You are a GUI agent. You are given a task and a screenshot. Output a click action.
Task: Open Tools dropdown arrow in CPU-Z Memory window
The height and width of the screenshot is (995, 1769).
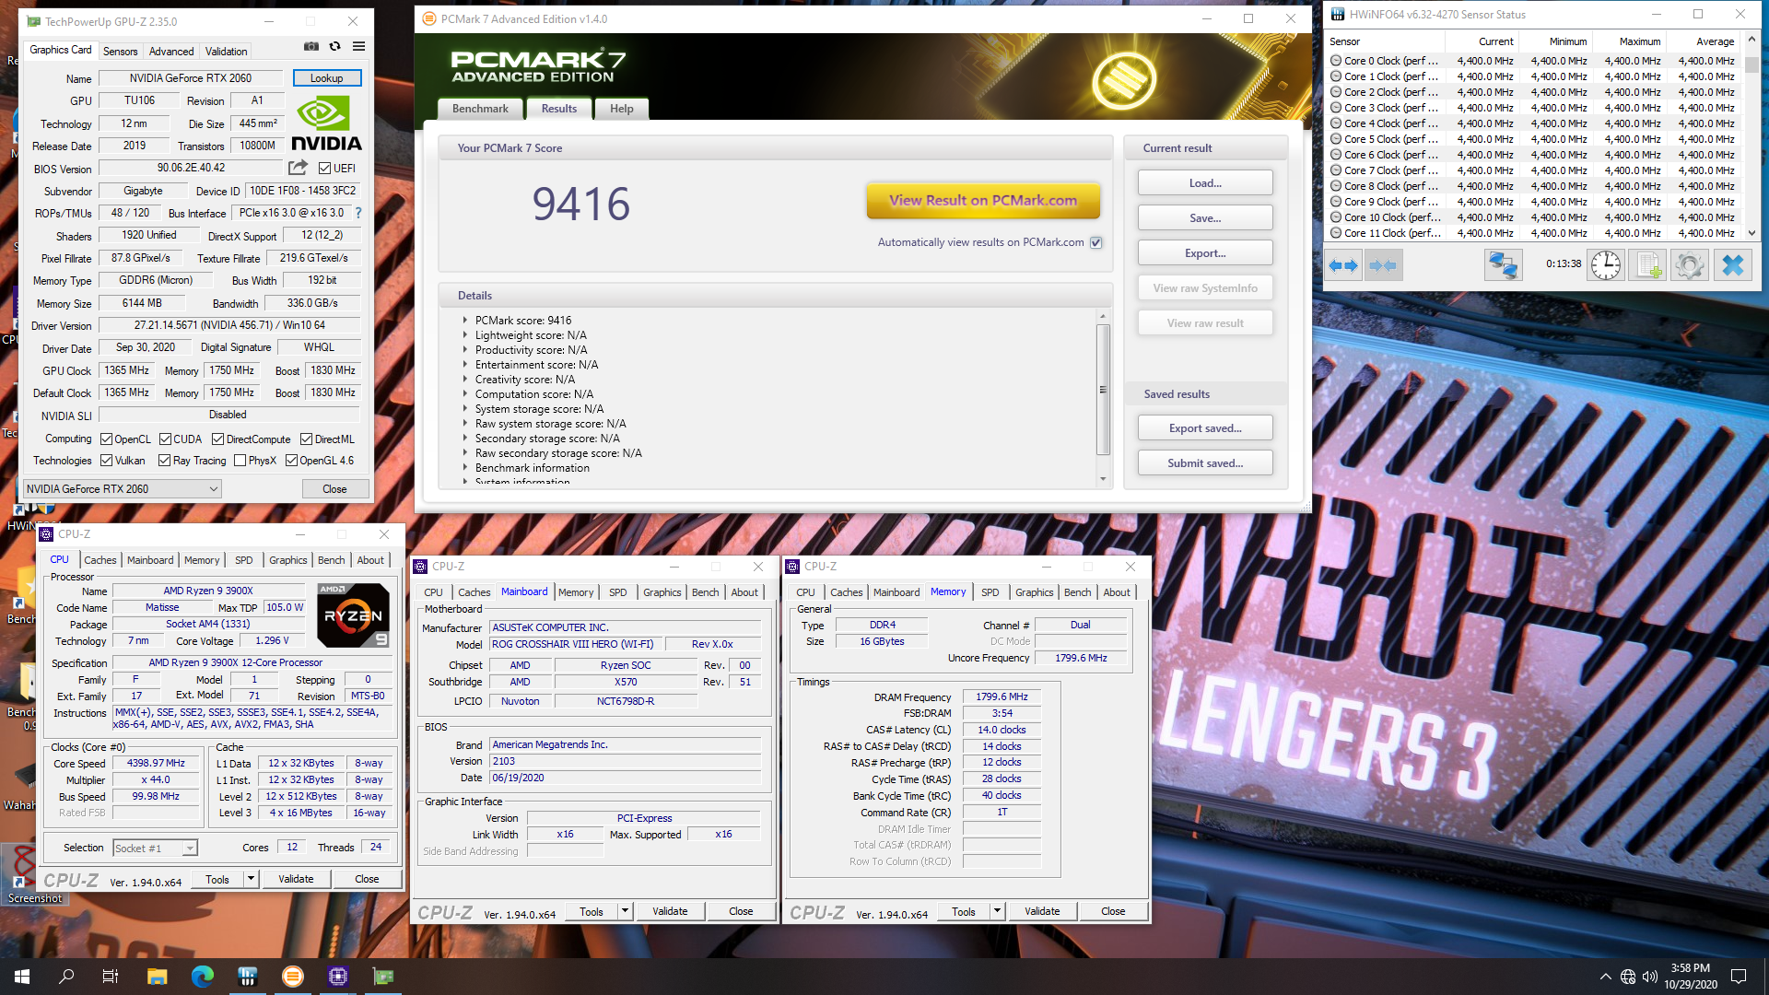pos(997,911)
